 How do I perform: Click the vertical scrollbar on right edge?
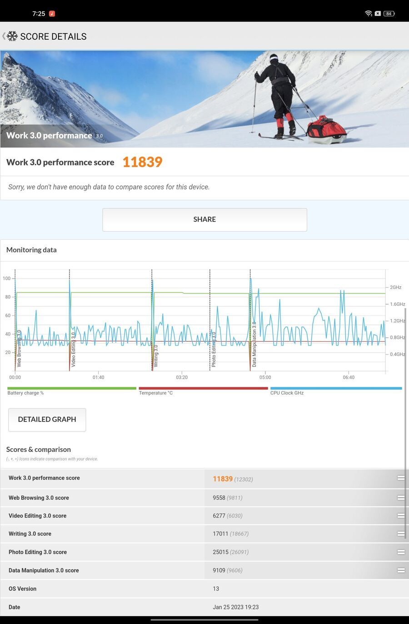tap(405, 423)
